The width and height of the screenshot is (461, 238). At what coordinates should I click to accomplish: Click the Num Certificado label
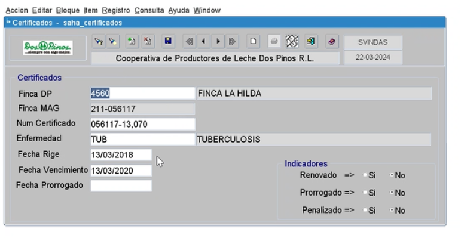pos(46,123)
